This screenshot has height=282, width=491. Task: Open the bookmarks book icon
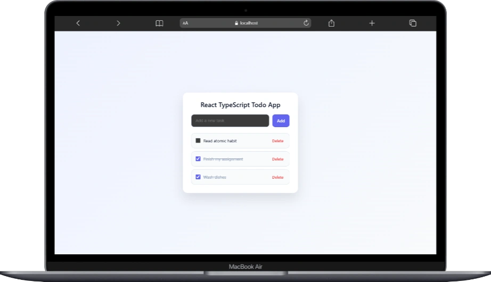point(159,23)
